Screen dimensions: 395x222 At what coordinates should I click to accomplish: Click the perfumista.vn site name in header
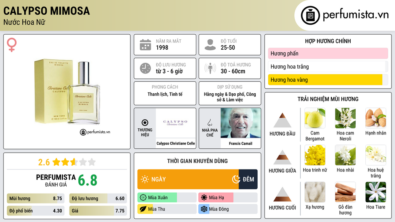[356, 15]
